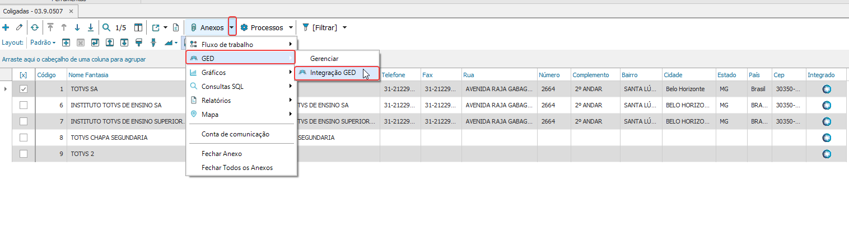This screenshot has width=849, height=227.
Task: Select the GED menu entry
Action: (x=241, y=58)
